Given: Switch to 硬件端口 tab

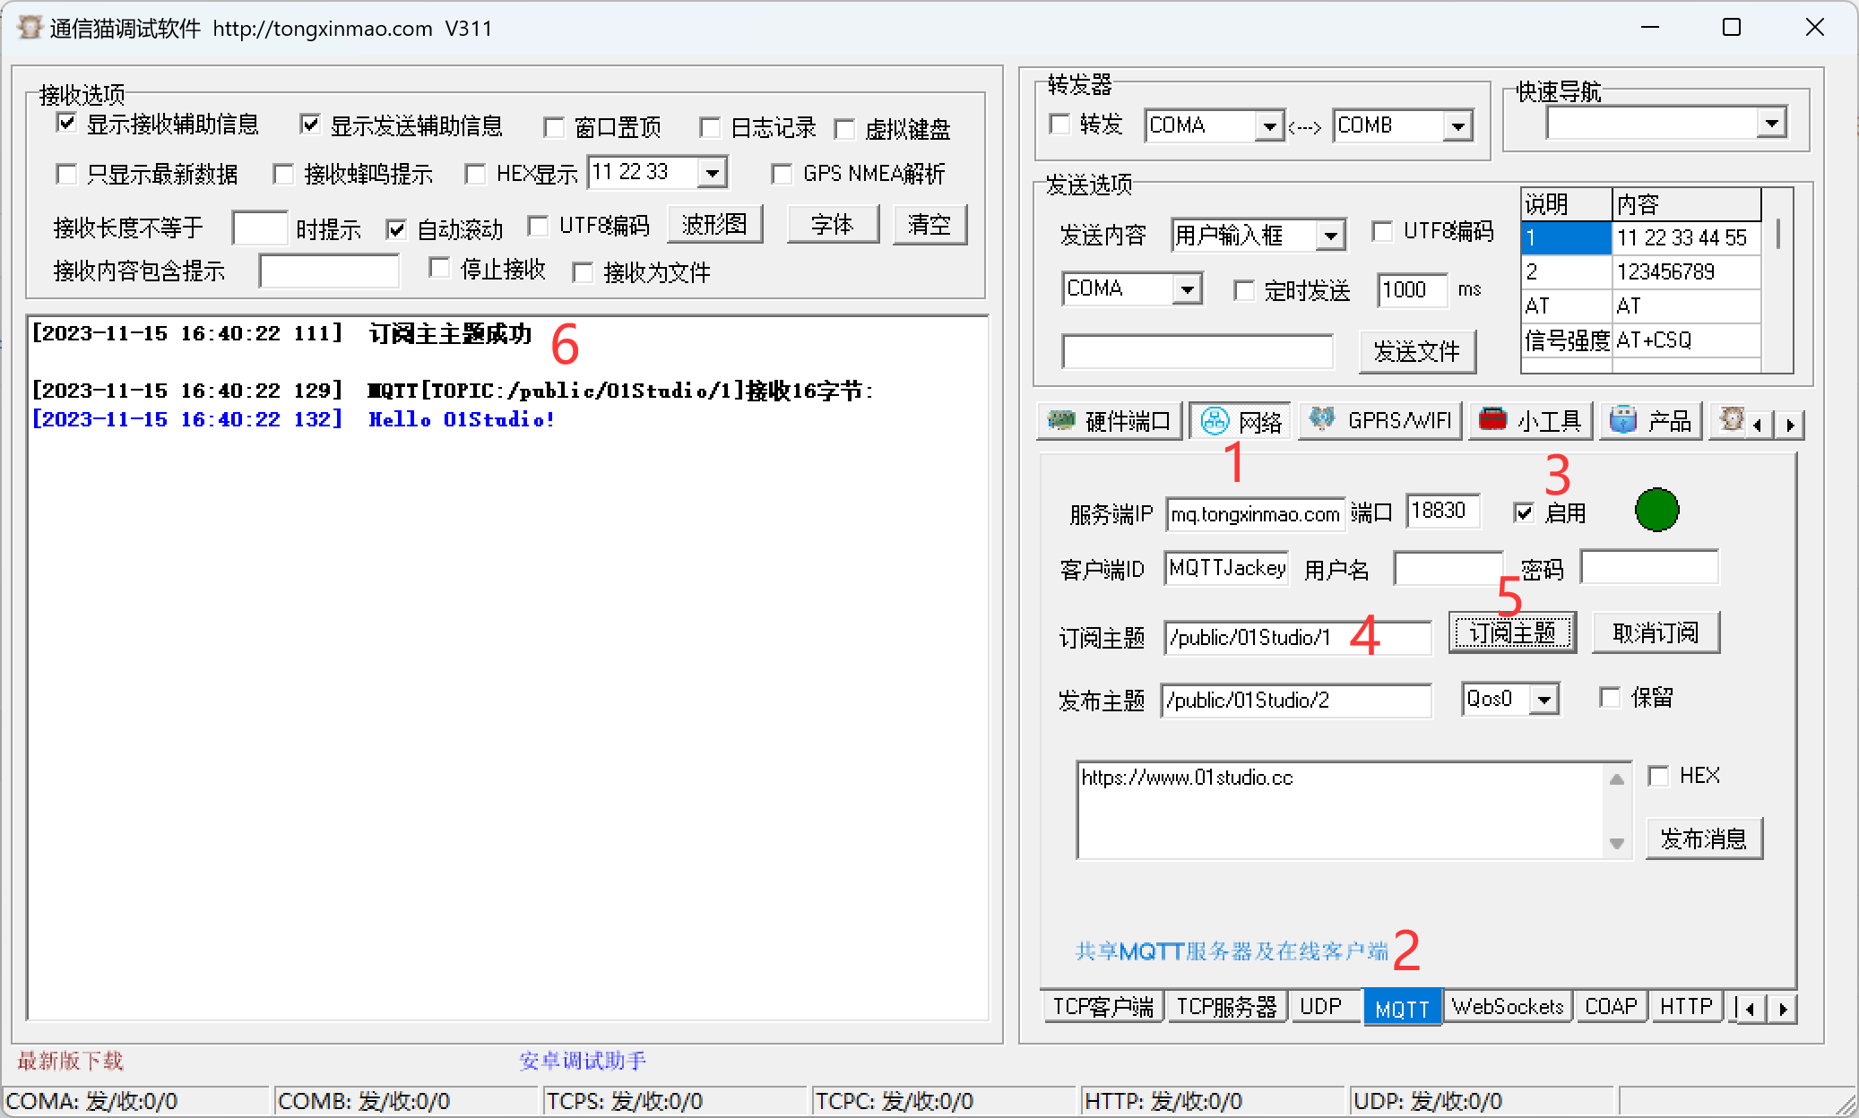Looking at the screenshot, I should point(1110,420).
